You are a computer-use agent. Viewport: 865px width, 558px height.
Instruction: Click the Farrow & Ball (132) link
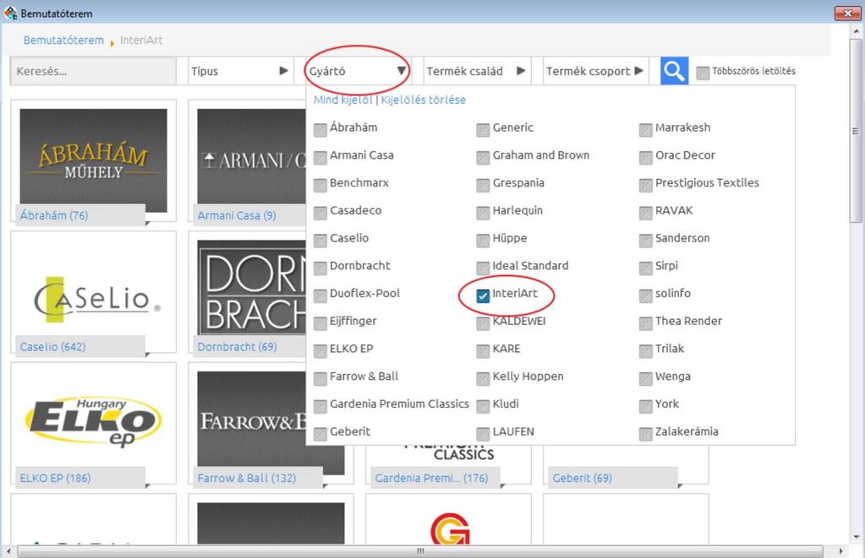pos(247,478)
